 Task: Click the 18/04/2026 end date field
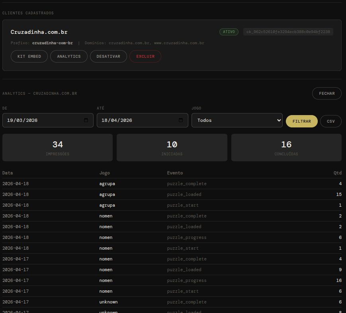point(135,120)
